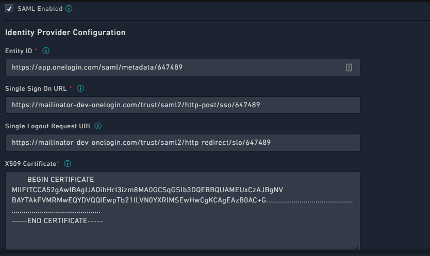430x256 pixels.
Task: Grab the certificate textarea resize handle
Action: coord(357,248)
